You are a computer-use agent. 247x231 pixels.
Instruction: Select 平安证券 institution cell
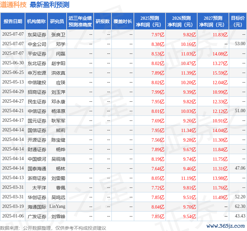coord(37,54)
